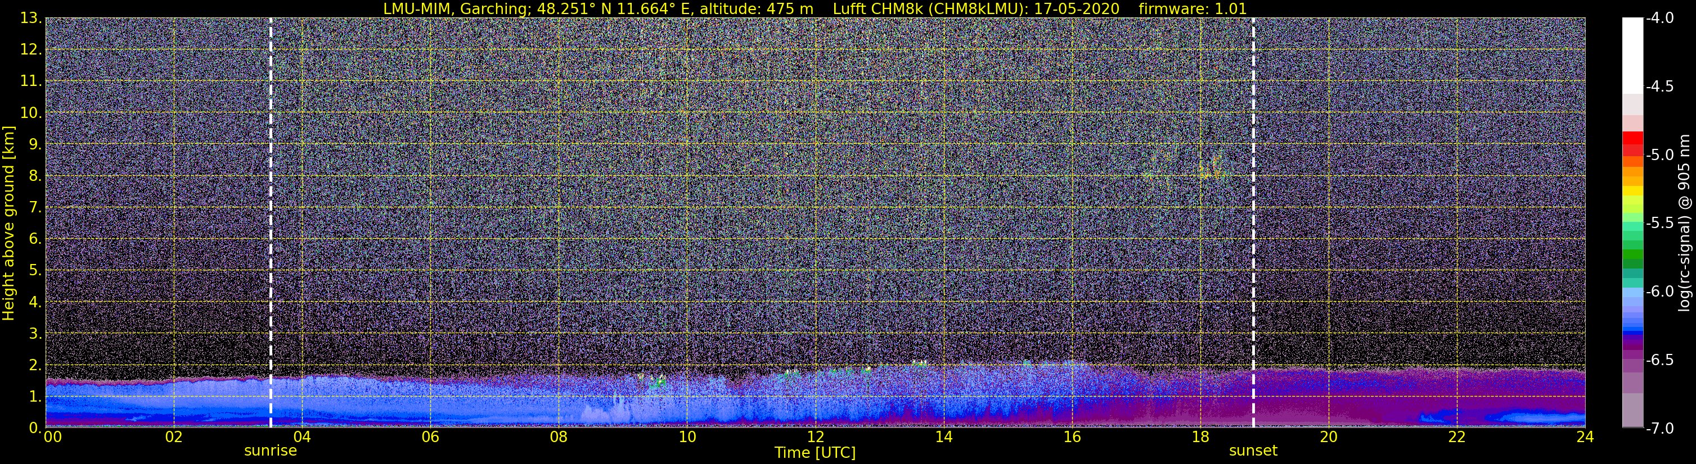Click the '8.' height axis tick label

point(35,176)
